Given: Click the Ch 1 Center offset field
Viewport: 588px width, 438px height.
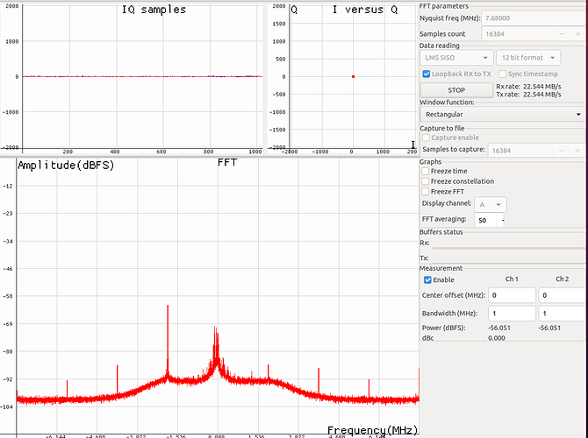Looking at the screenshot, I should [512, 295].
